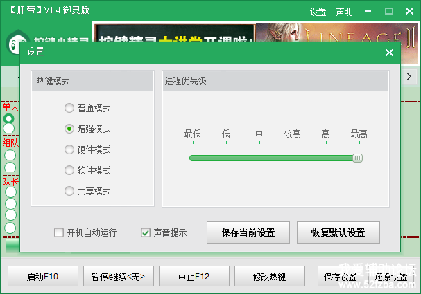Click the Lineage II banner ad
421x294 pixels.
point(336,32)
